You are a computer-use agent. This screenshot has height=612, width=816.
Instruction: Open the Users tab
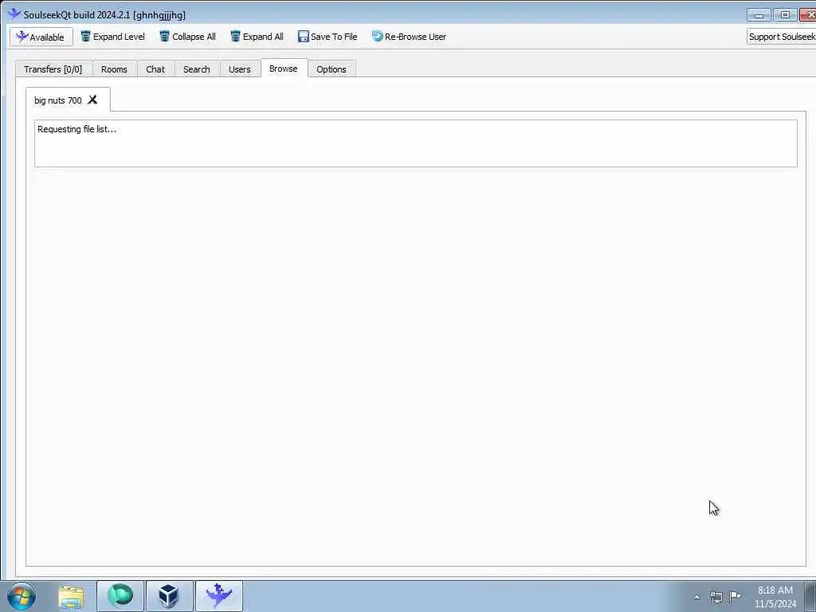click(240, 69)
